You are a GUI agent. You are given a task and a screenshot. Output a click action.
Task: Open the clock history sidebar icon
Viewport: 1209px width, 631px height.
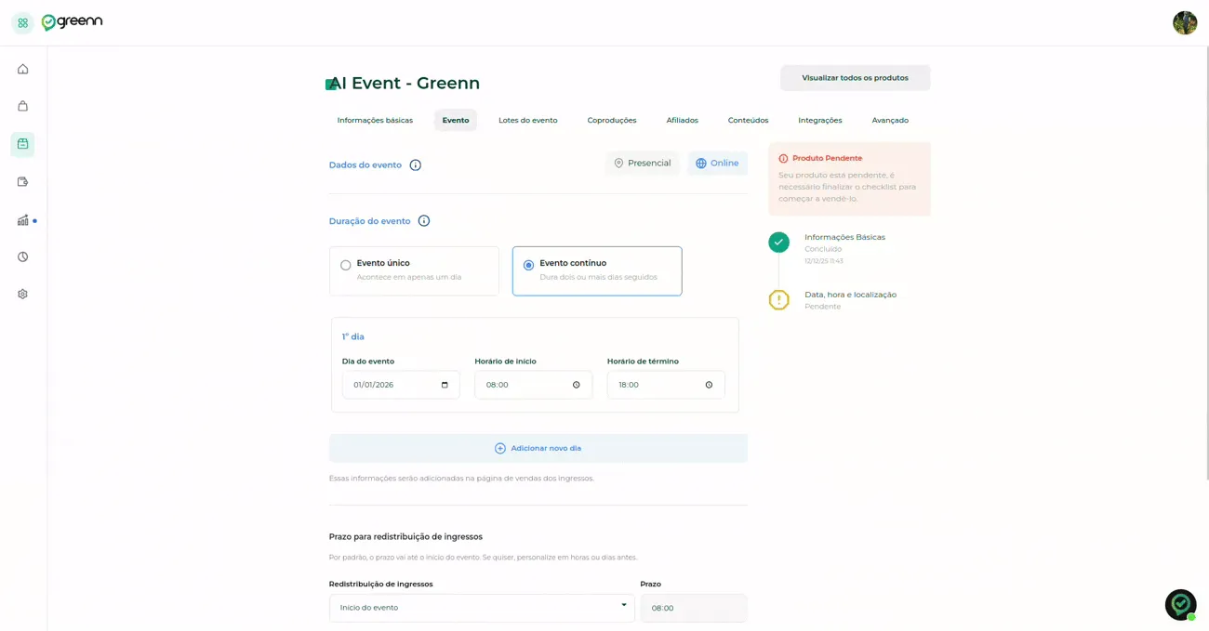22,256
